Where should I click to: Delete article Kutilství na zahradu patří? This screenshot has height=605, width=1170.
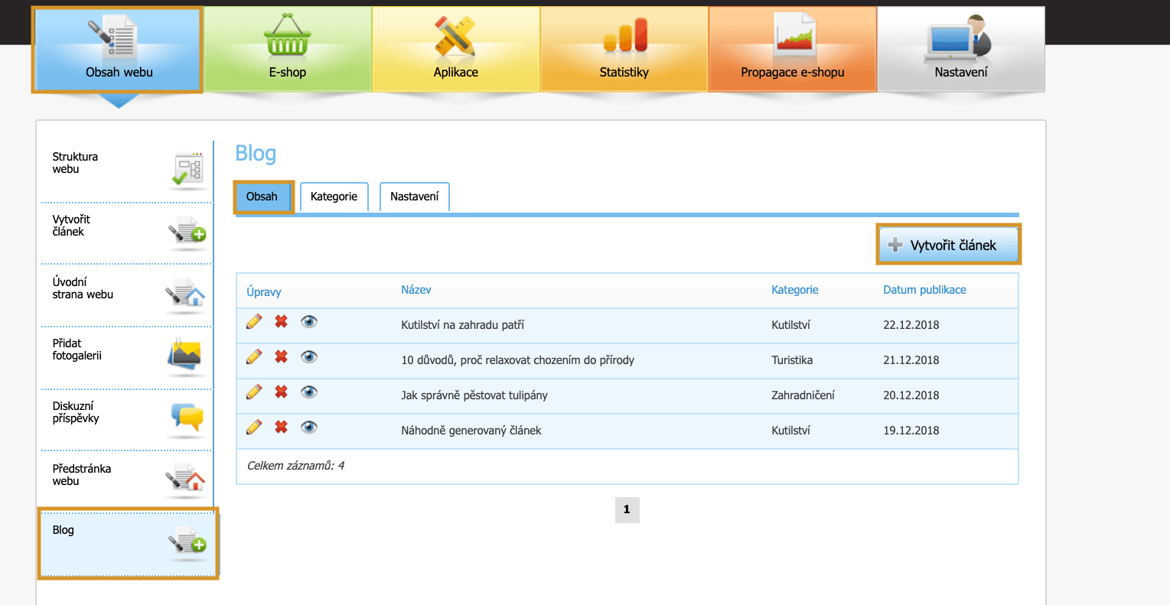coord(282,321)
